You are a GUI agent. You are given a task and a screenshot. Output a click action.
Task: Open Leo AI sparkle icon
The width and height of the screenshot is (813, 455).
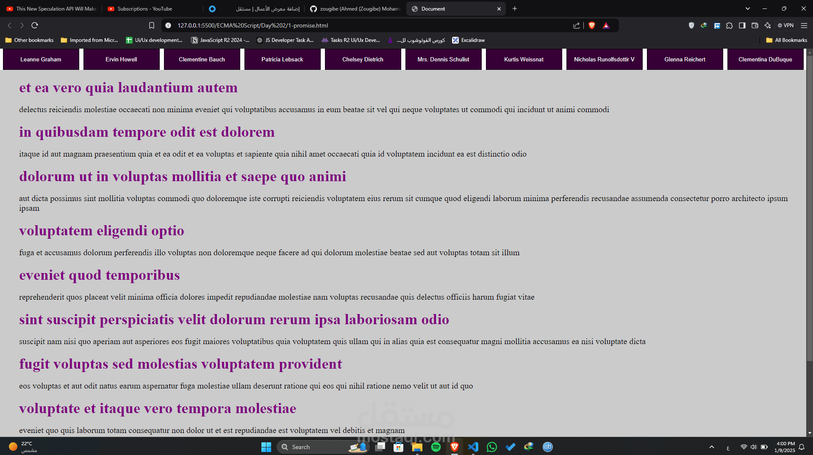point(768,25)
